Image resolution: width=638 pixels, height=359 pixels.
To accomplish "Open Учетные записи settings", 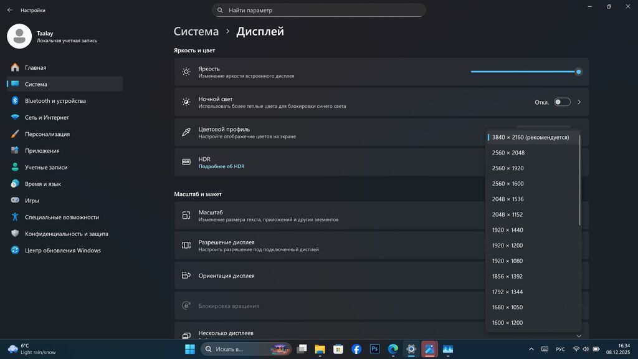I will point(65,167).
